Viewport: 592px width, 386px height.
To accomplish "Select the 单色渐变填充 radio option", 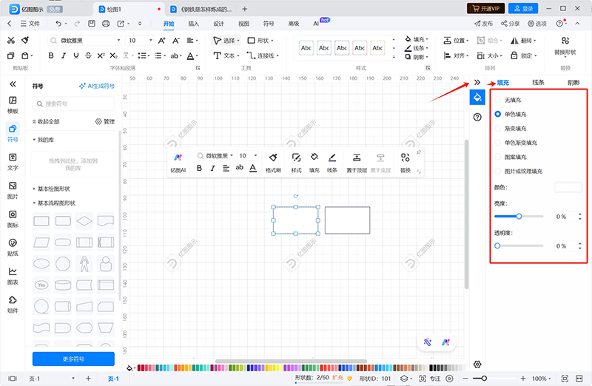I will (x=498, y=143).
